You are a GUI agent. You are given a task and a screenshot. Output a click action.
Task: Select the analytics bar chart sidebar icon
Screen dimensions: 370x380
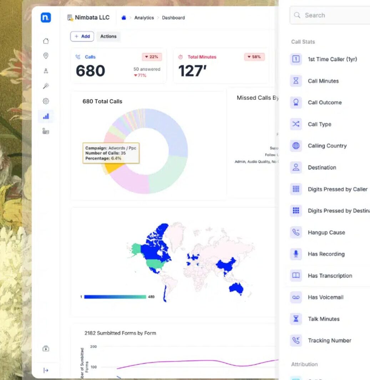point(46,116)
